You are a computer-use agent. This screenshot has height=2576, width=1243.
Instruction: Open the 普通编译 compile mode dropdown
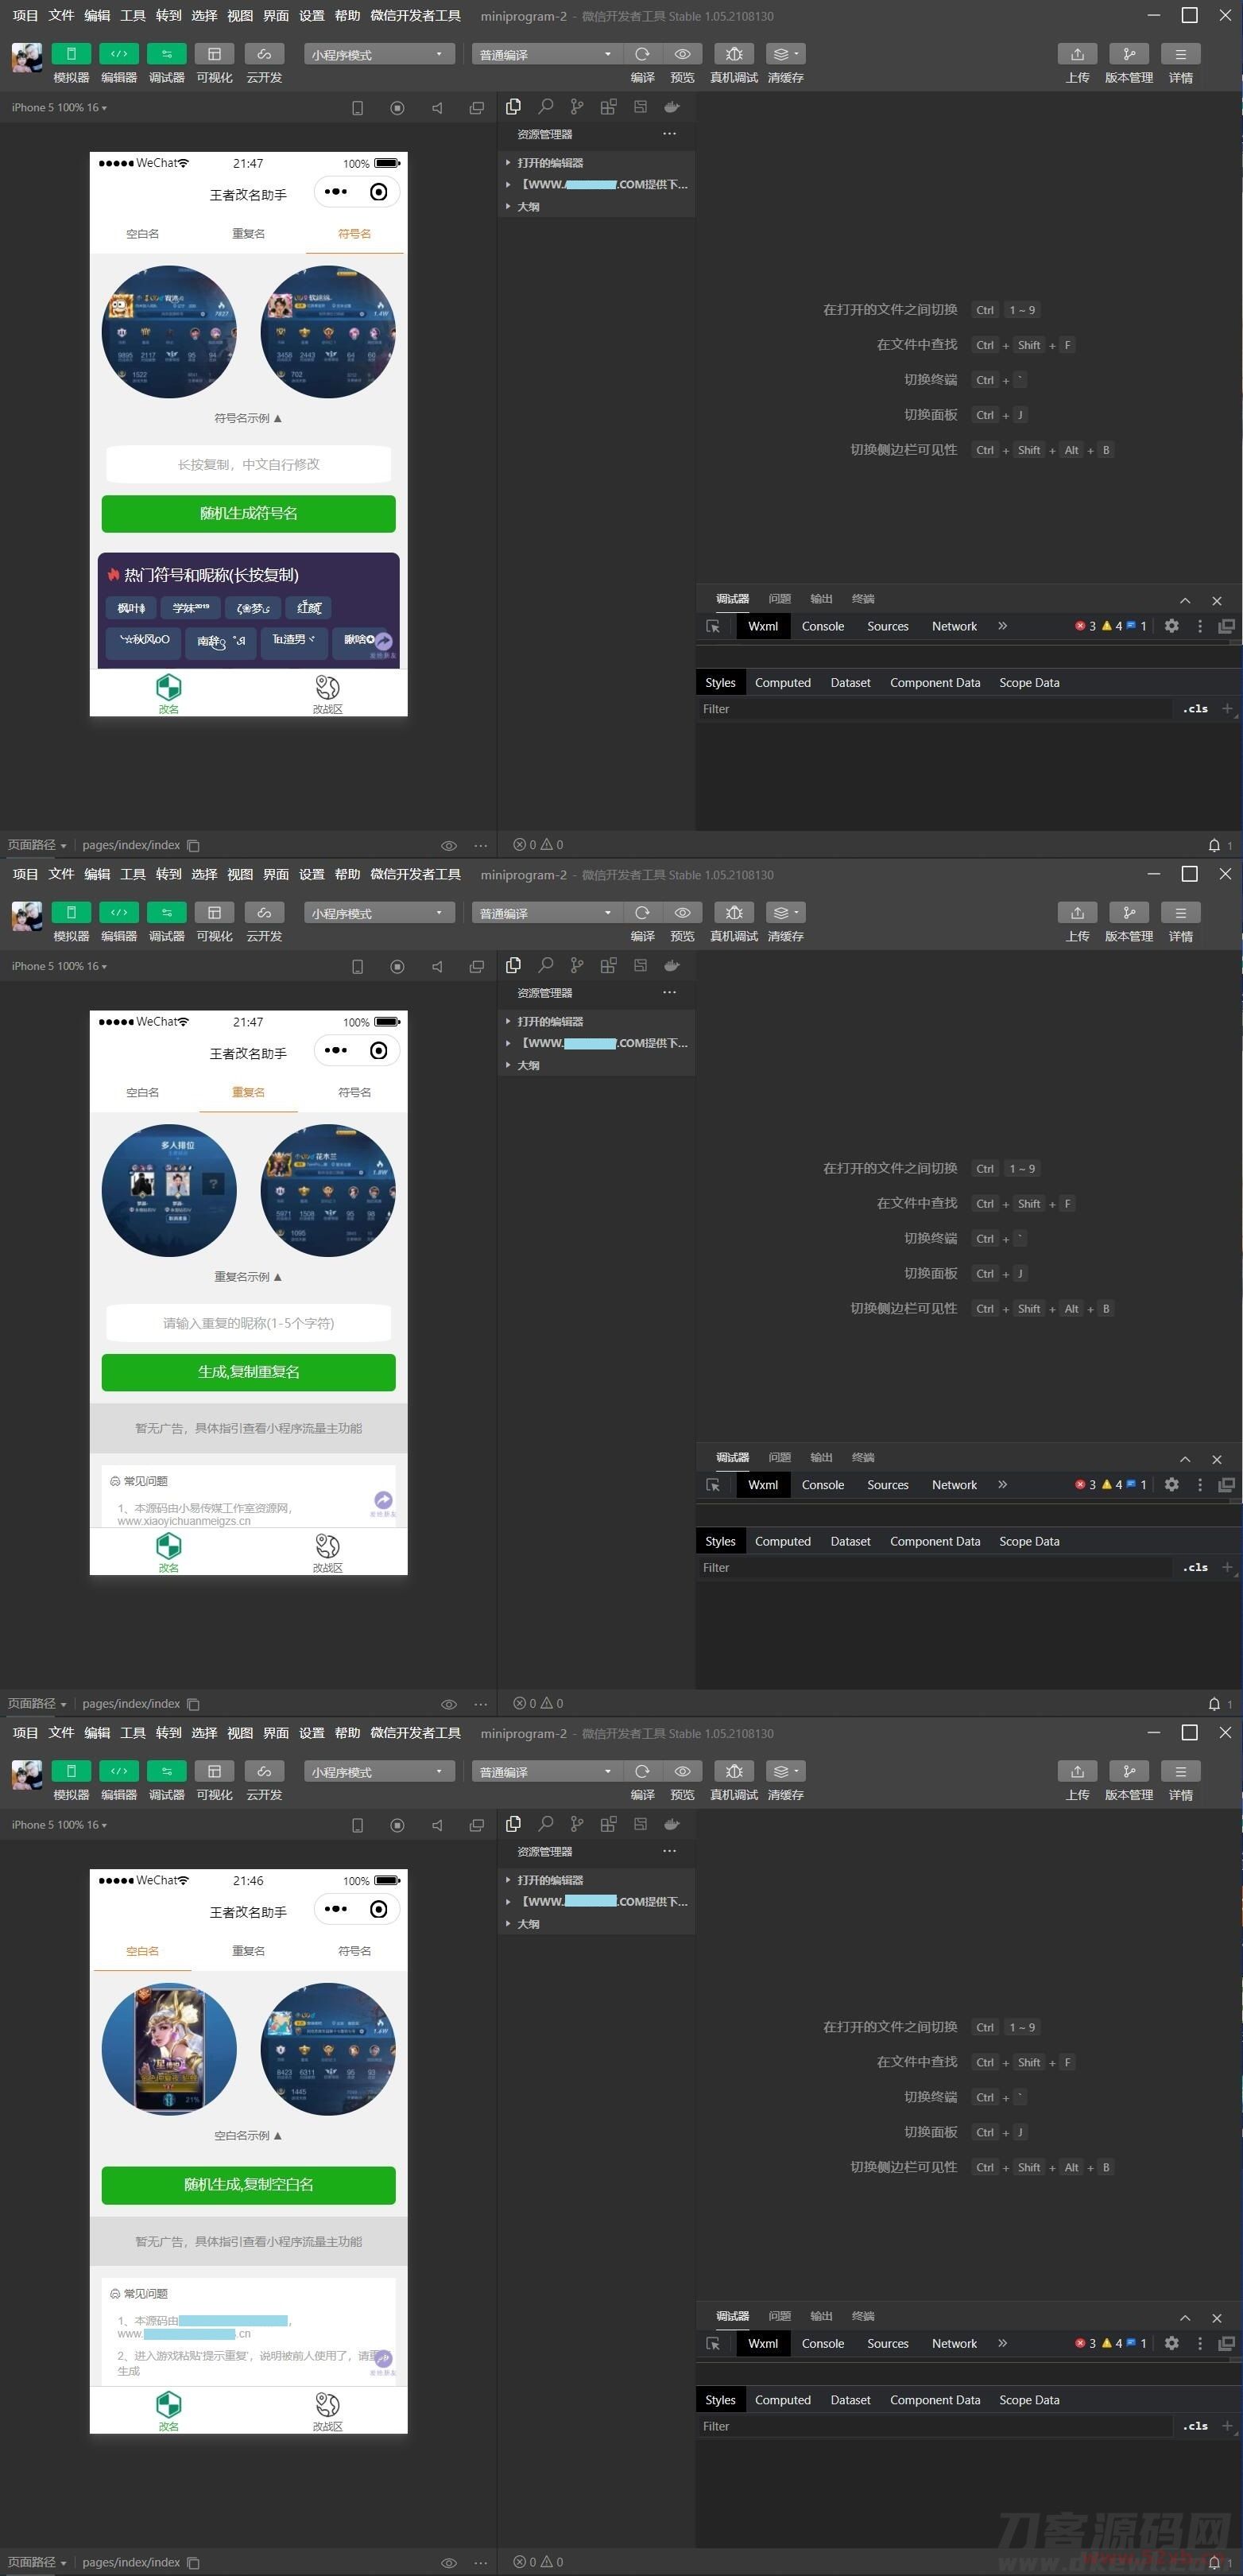pos(546,54)
